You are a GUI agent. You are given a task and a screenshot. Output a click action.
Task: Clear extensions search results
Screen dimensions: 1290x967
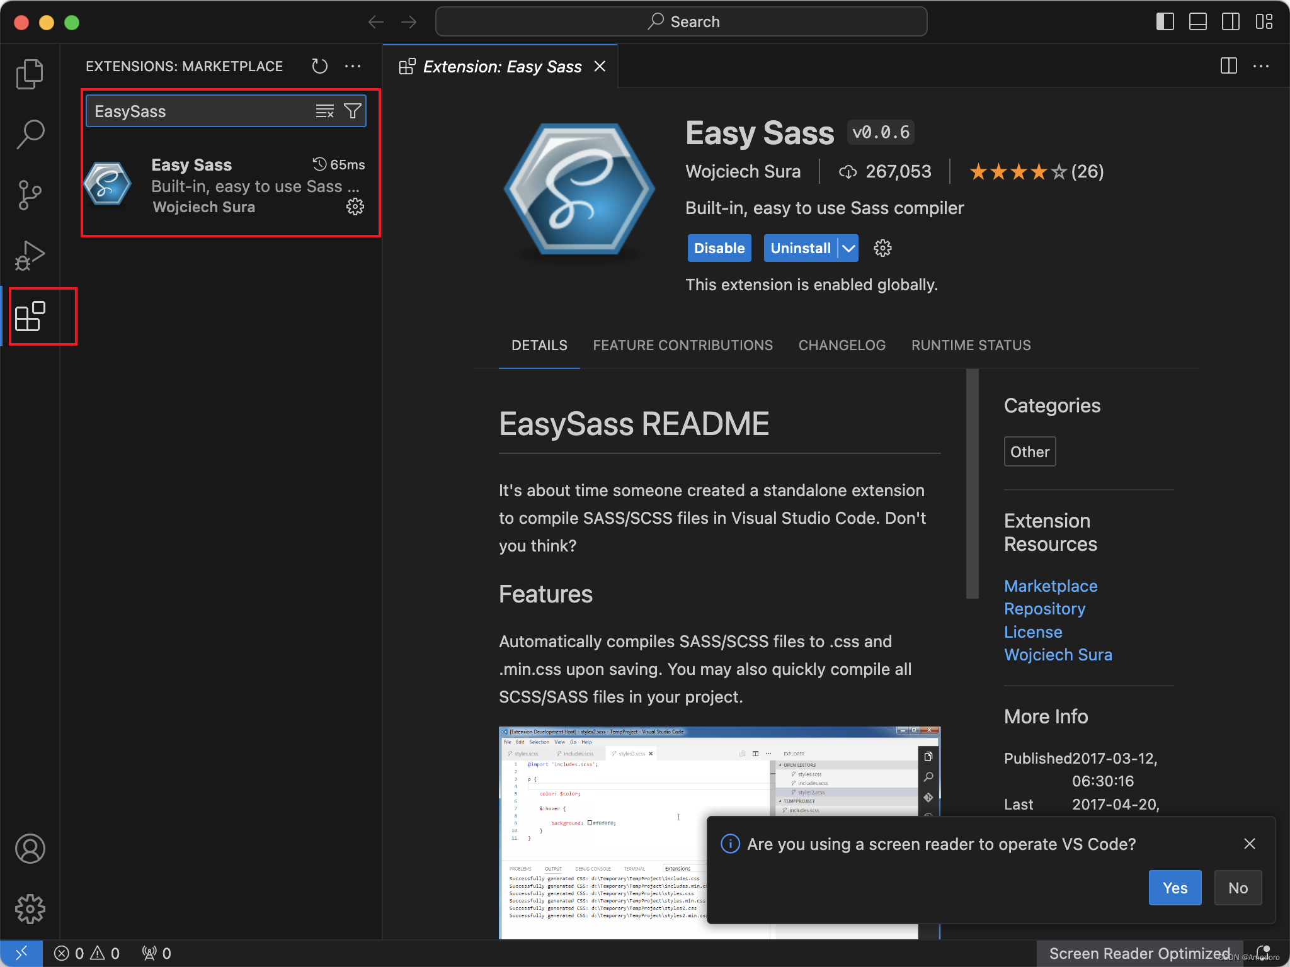324,111
